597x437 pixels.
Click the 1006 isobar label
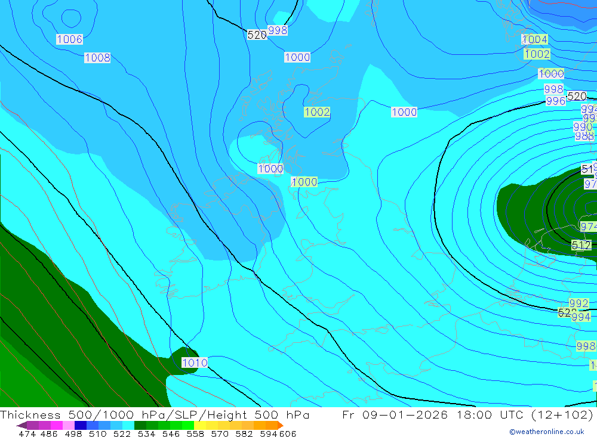click(x=69, y=39)
